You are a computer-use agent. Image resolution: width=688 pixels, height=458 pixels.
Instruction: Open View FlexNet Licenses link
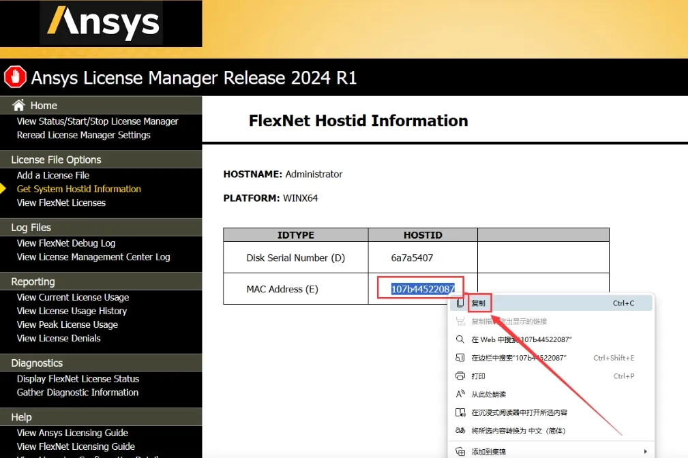[x=61, y=202]
